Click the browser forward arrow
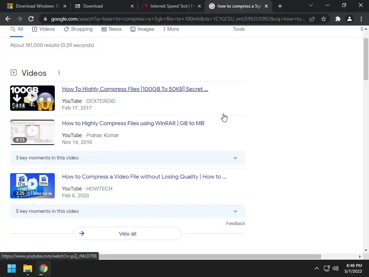 pos(19,19)
